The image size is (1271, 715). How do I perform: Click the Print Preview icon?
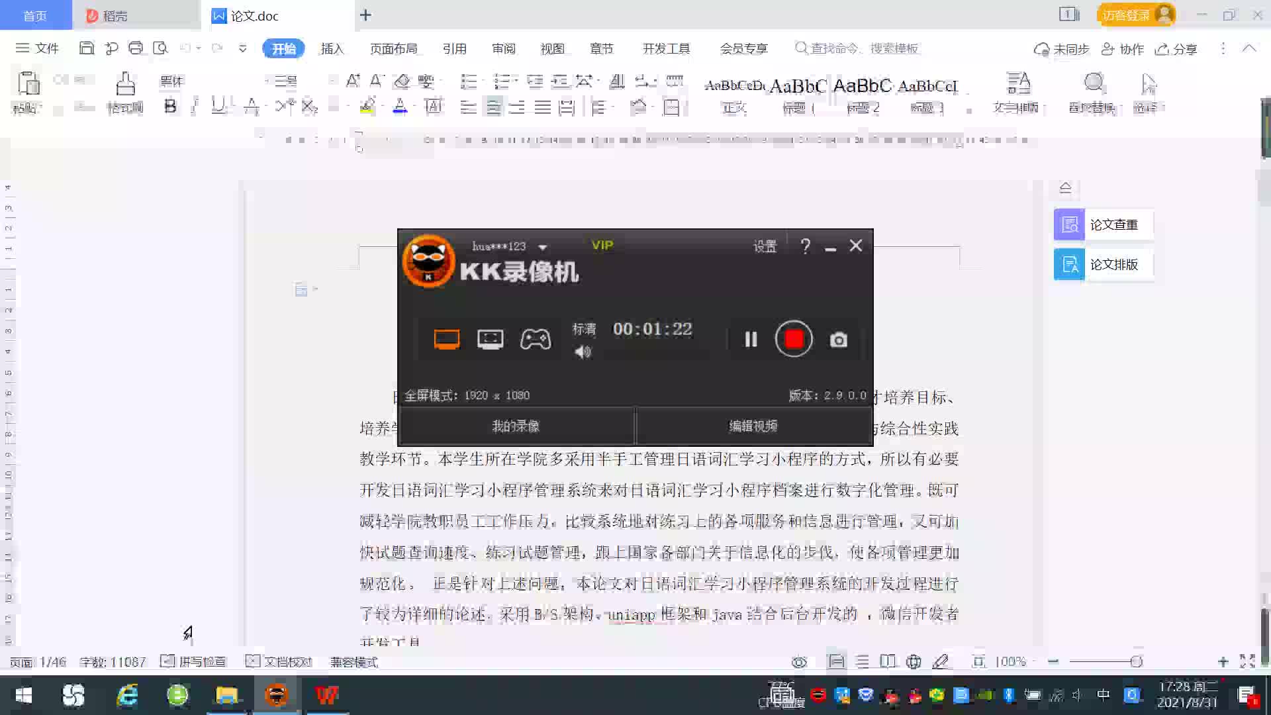coord(160,48)
